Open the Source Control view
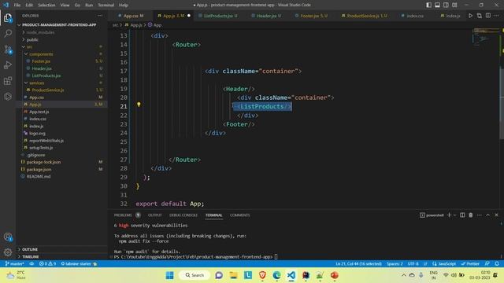The width and height of the screenshot is (504, 283). click(8, 50)
